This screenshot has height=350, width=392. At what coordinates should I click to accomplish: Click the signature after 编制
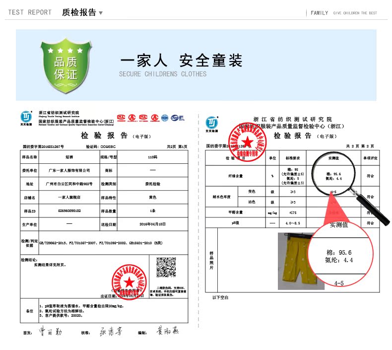(x=168, y=331)
